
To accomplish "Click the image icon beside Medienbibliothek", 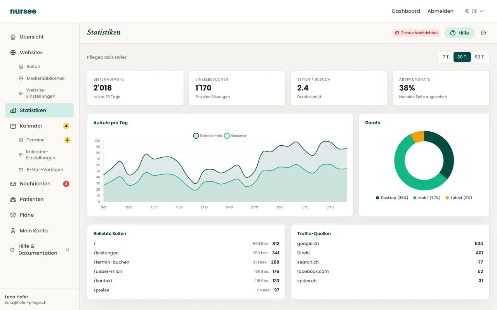I will click(x=21, y=78).
